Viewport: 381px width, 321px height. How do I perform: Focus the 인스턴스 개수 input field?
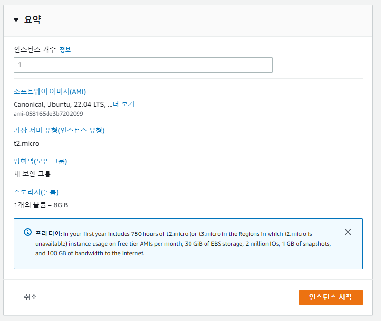coord(143,65)
